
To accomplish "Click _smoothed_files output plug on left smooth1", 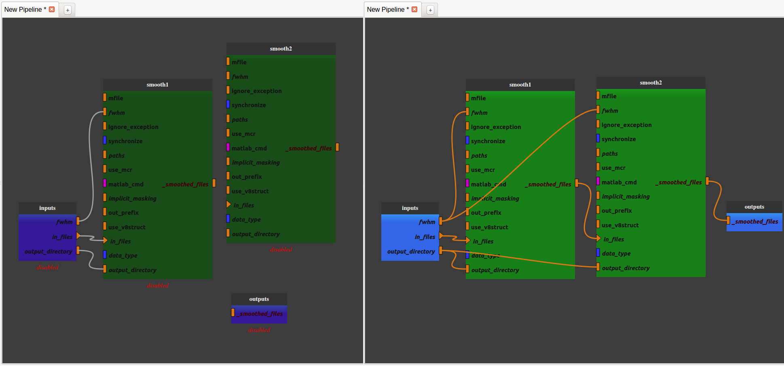I will 214,183.
